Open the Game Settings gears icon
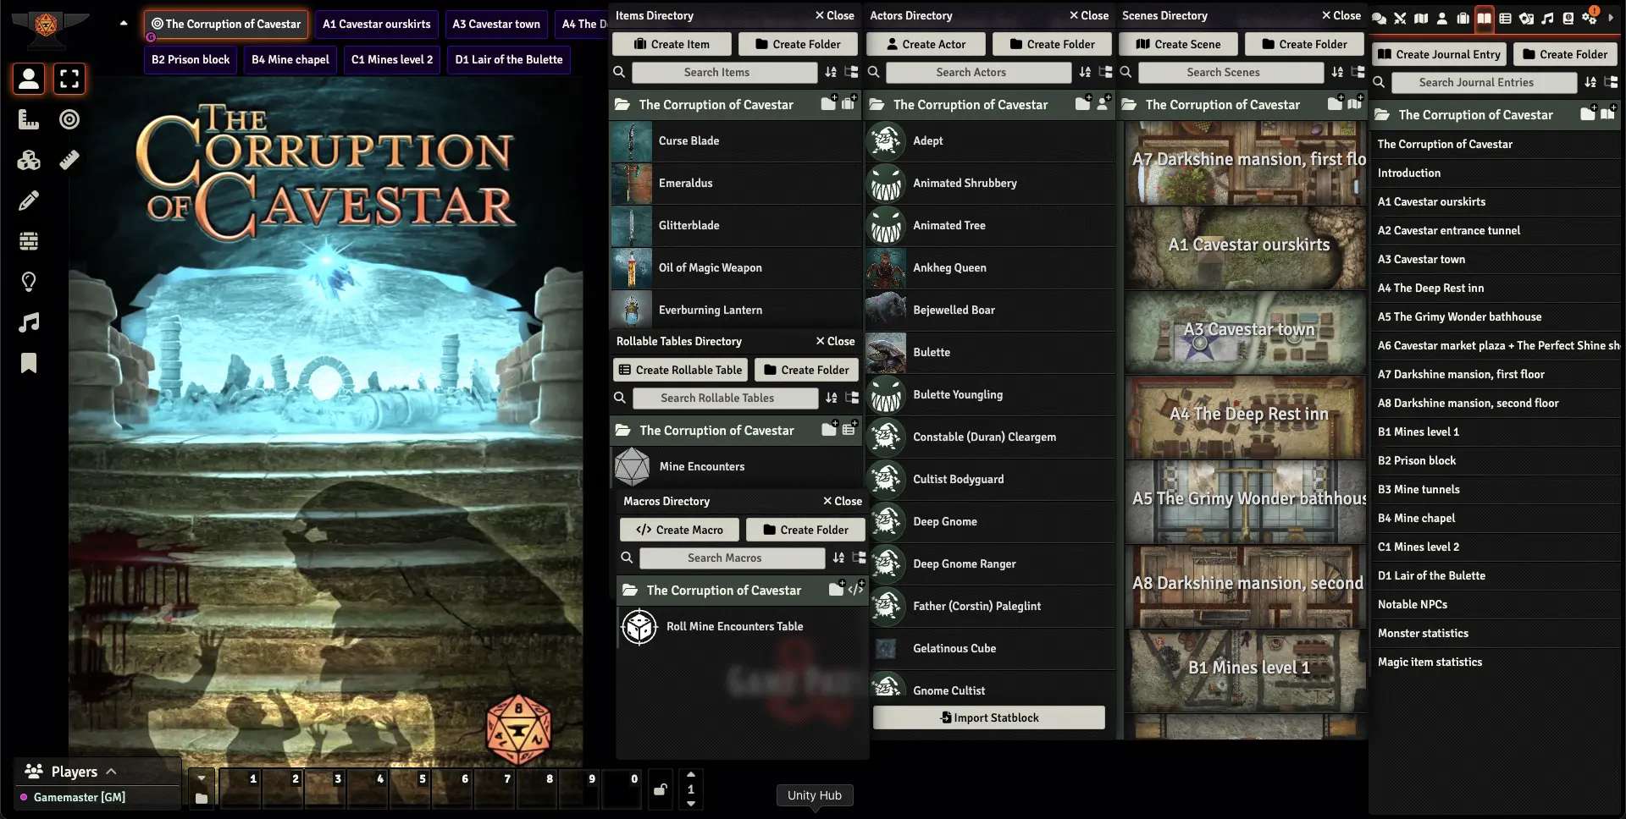Viewport: 1626px width, 819px height. 1590,18
